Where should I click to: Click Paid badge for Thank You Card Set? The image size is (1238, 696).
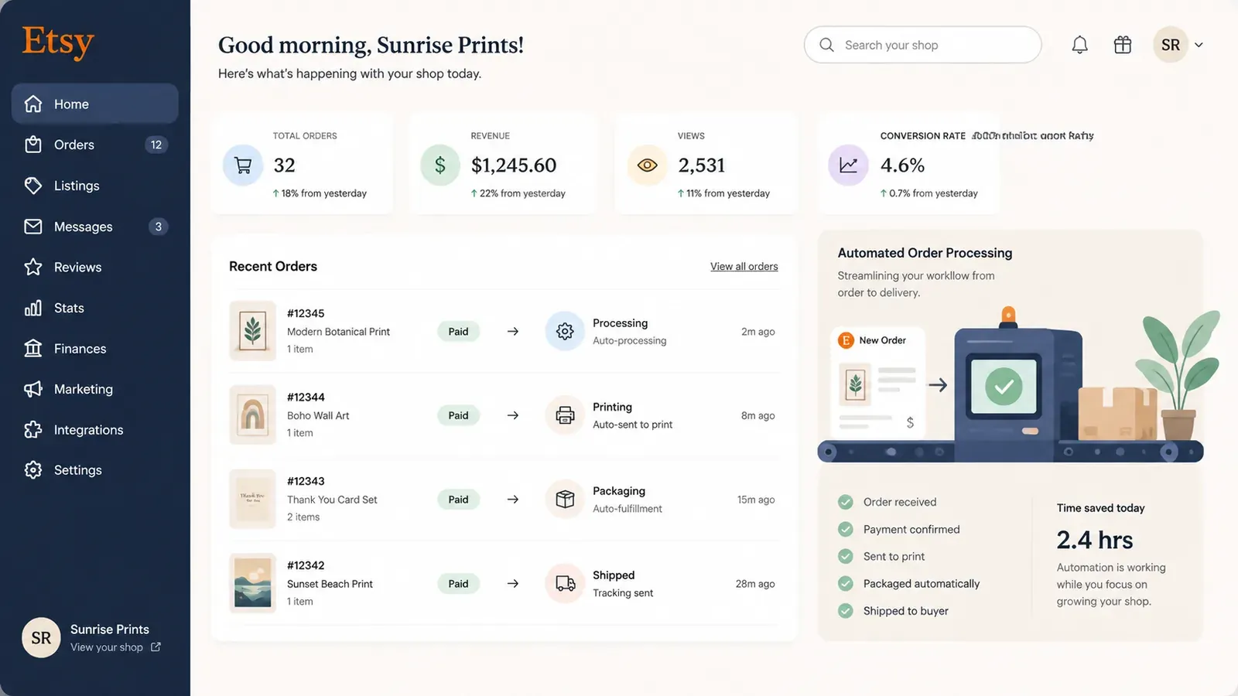458,500
